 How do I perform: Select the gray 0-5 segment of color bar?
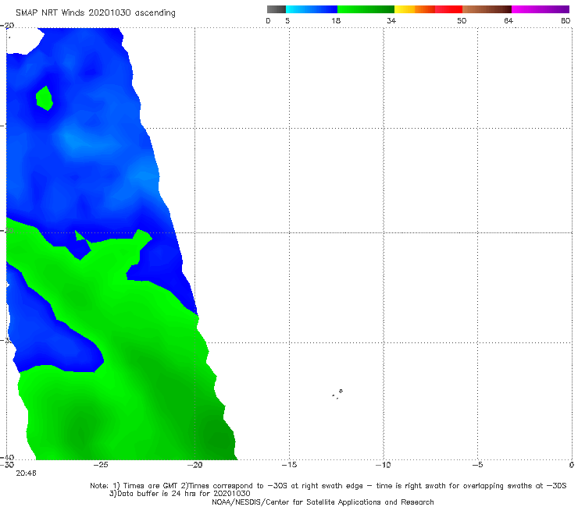click(276, 9)
